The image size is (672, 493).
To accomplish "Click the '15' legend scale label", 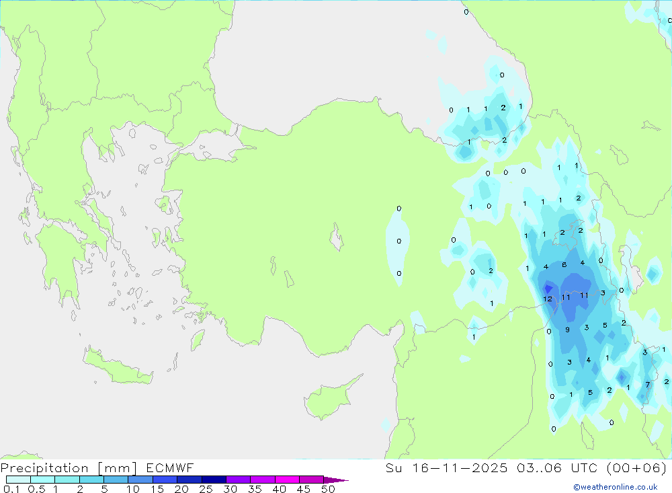I will pos(157,489).
